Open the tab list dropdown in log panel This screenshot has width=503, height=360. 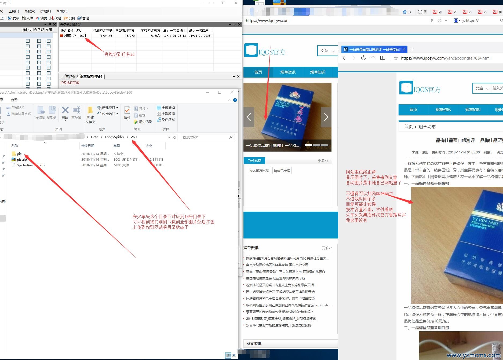click(x=234, y=77)
